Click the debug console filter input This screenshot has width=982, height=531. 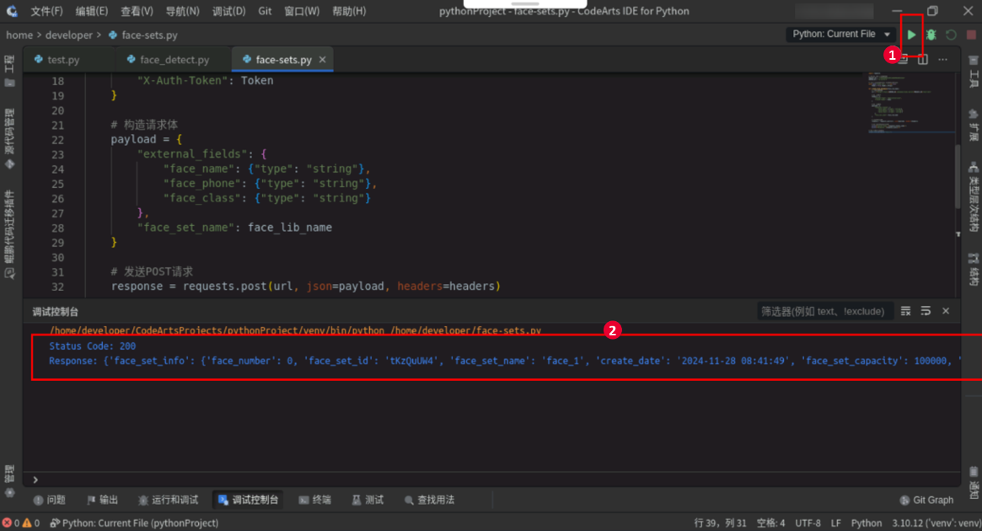point(824,311)
